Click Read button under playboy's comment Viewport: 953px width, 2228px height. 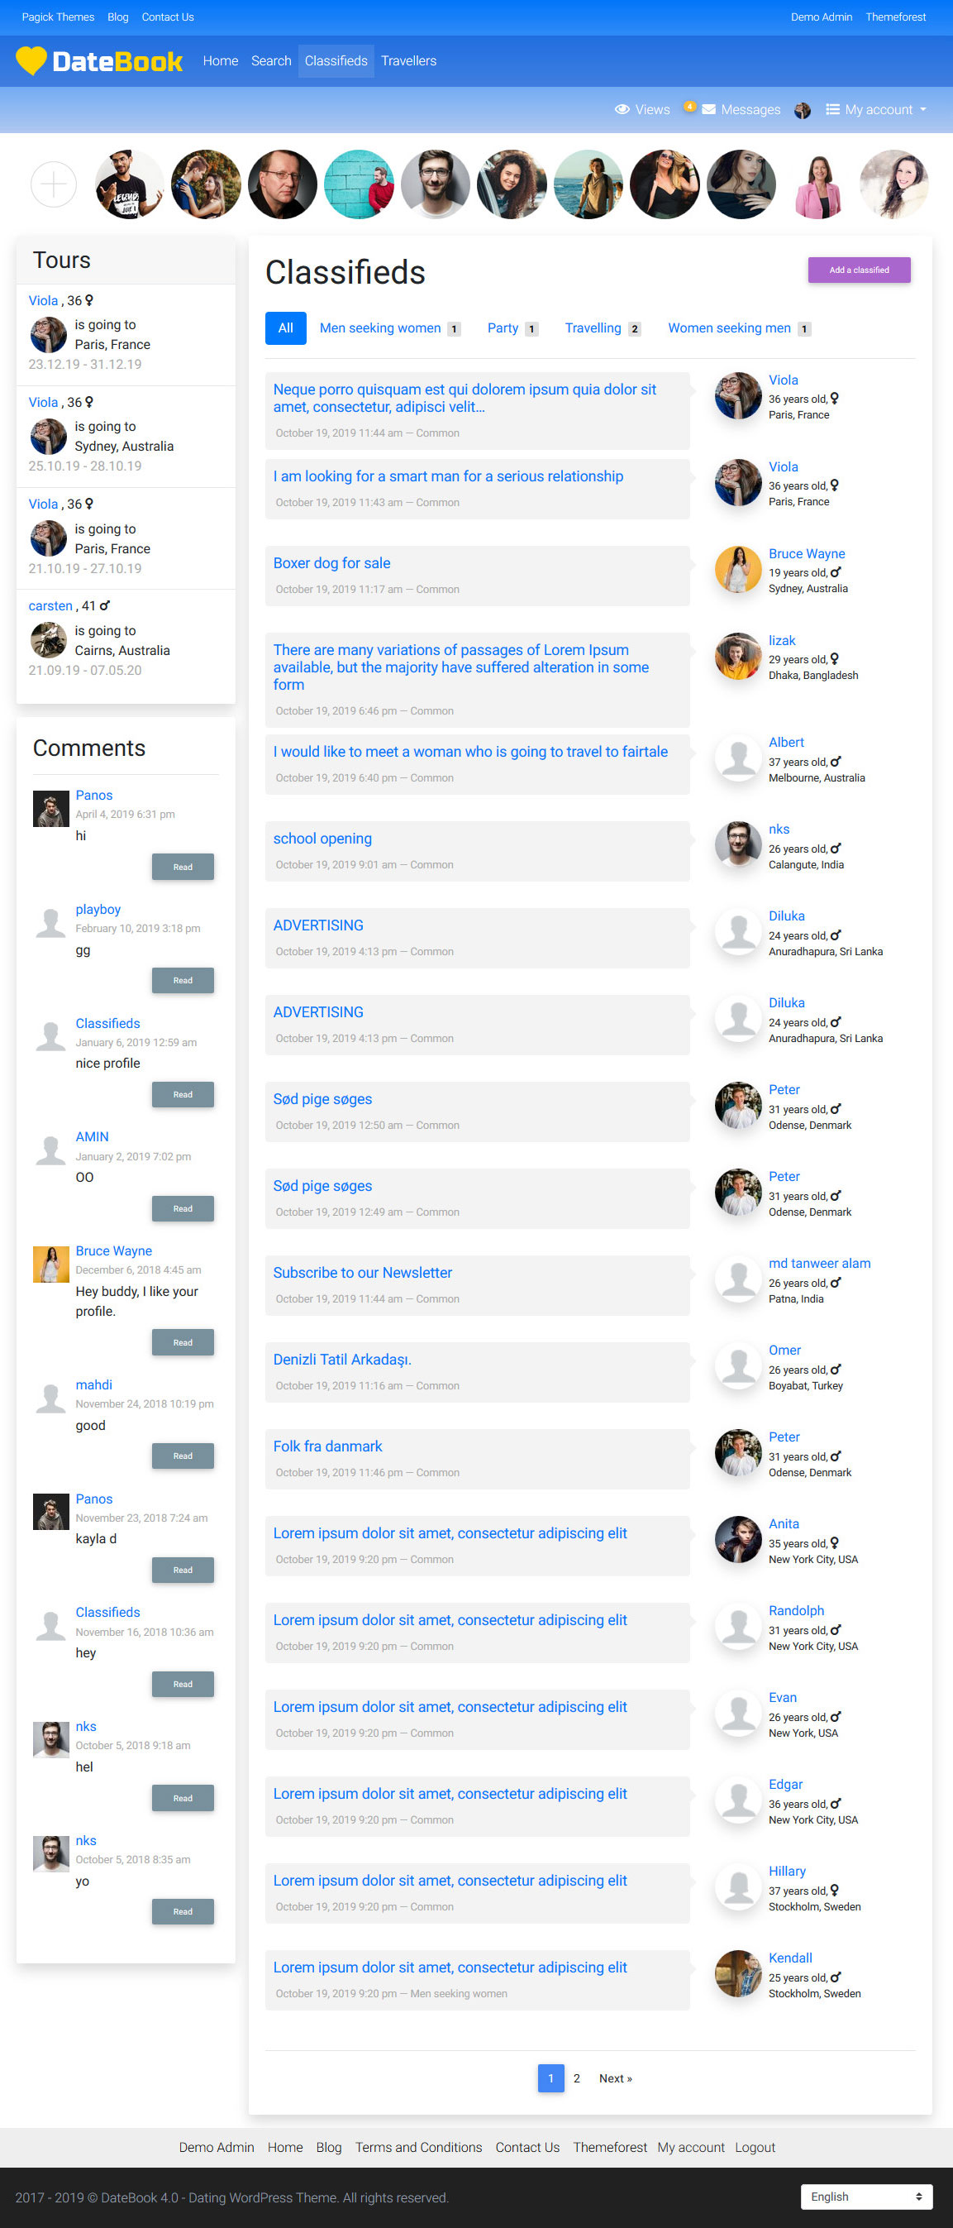click(x=183, y=981)
